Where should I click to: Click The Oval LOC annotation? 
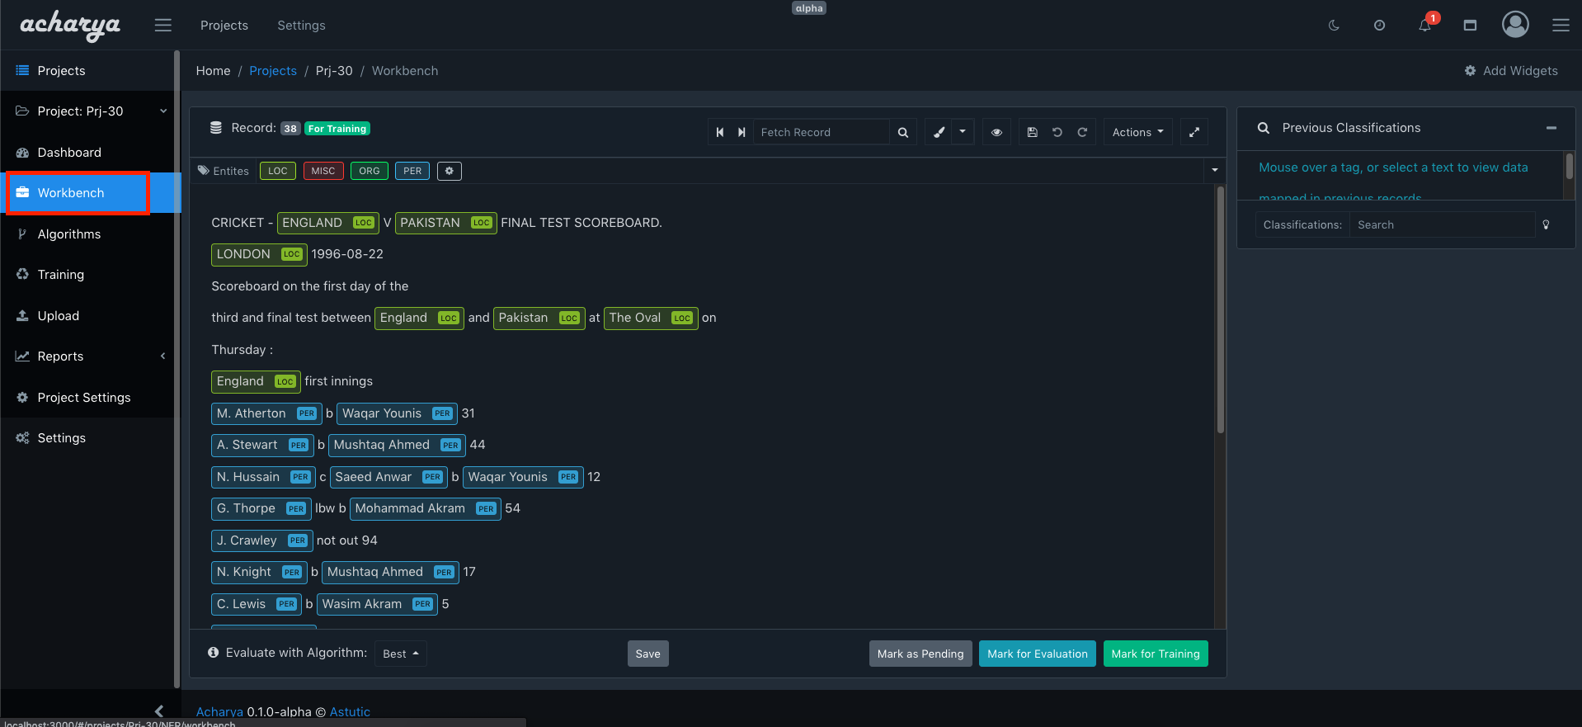click(x=651, y=318)
